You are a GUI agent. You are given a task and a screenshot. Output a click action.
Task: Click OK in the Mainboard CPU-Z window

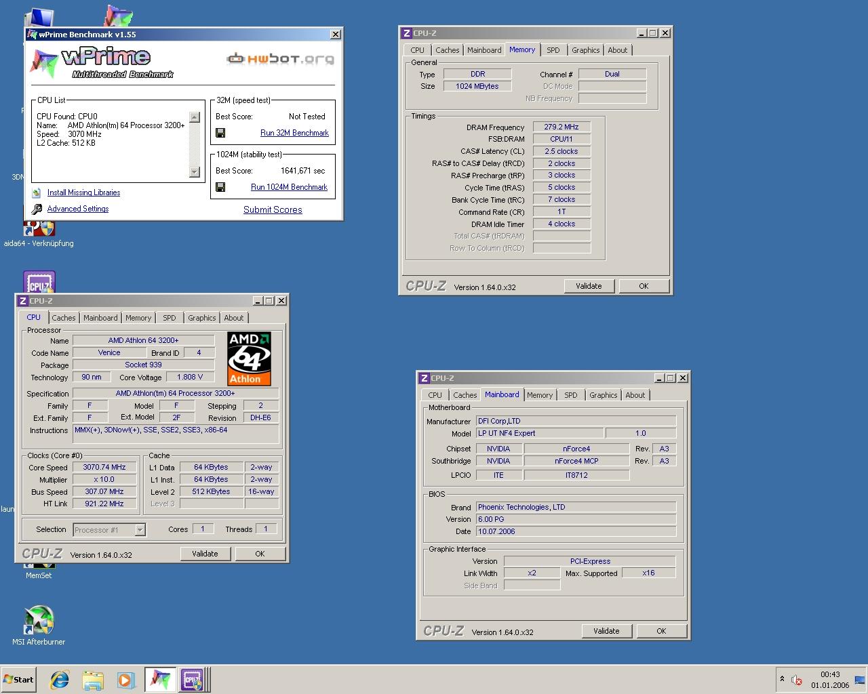click(x=661, y=631)
